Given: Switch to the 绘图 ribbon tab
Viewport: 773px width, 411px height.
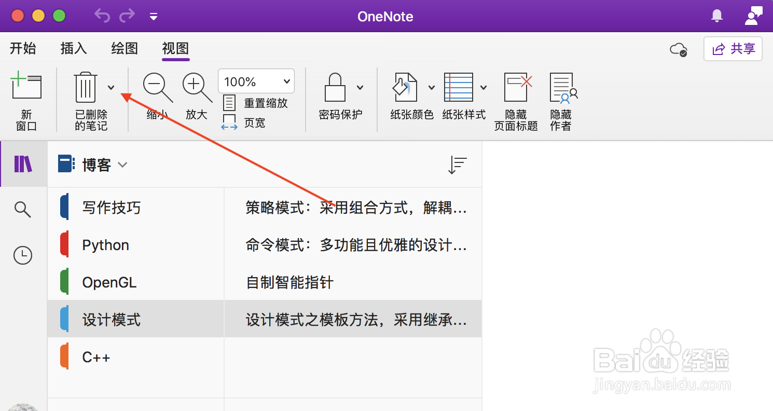Looking at the screenshot, I should click(125, 48).
